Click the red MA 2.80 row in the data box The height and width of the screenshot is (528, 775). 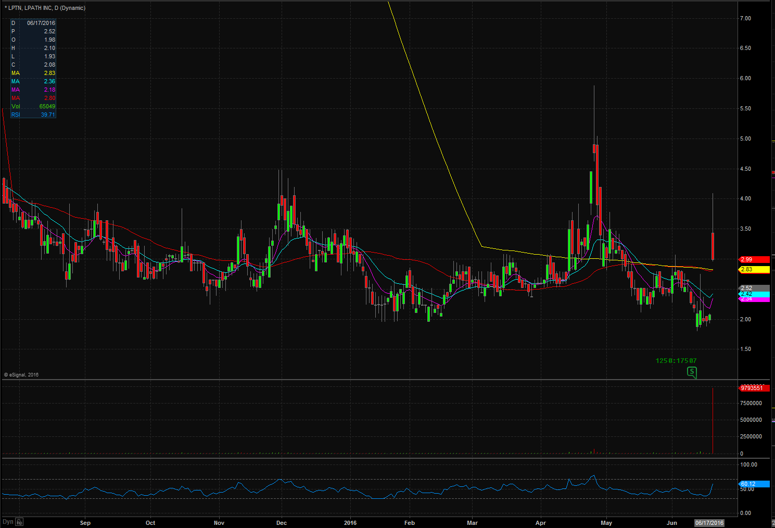coord(33,98)
